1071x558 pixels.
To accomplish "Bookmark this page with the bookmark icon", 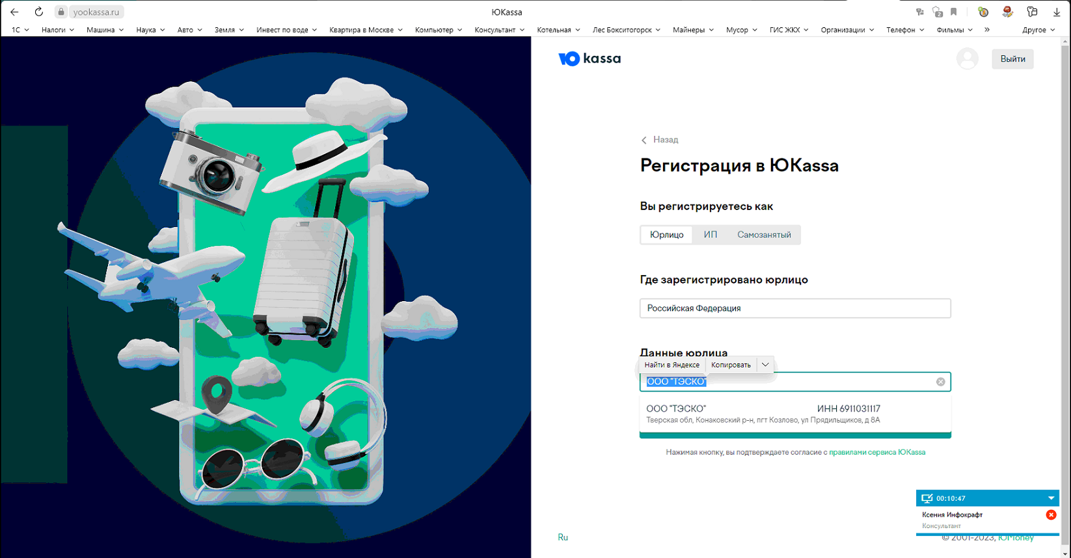I will [954, 12].
